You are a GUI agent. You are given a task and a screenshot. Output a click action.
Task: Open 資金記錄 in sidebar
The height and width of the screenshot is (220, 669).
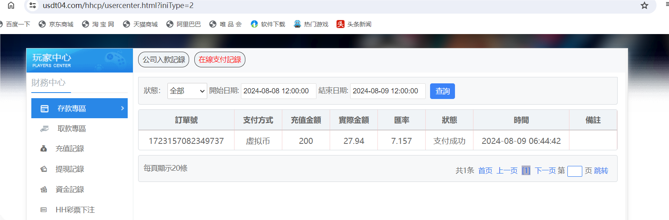pos(70,190)
